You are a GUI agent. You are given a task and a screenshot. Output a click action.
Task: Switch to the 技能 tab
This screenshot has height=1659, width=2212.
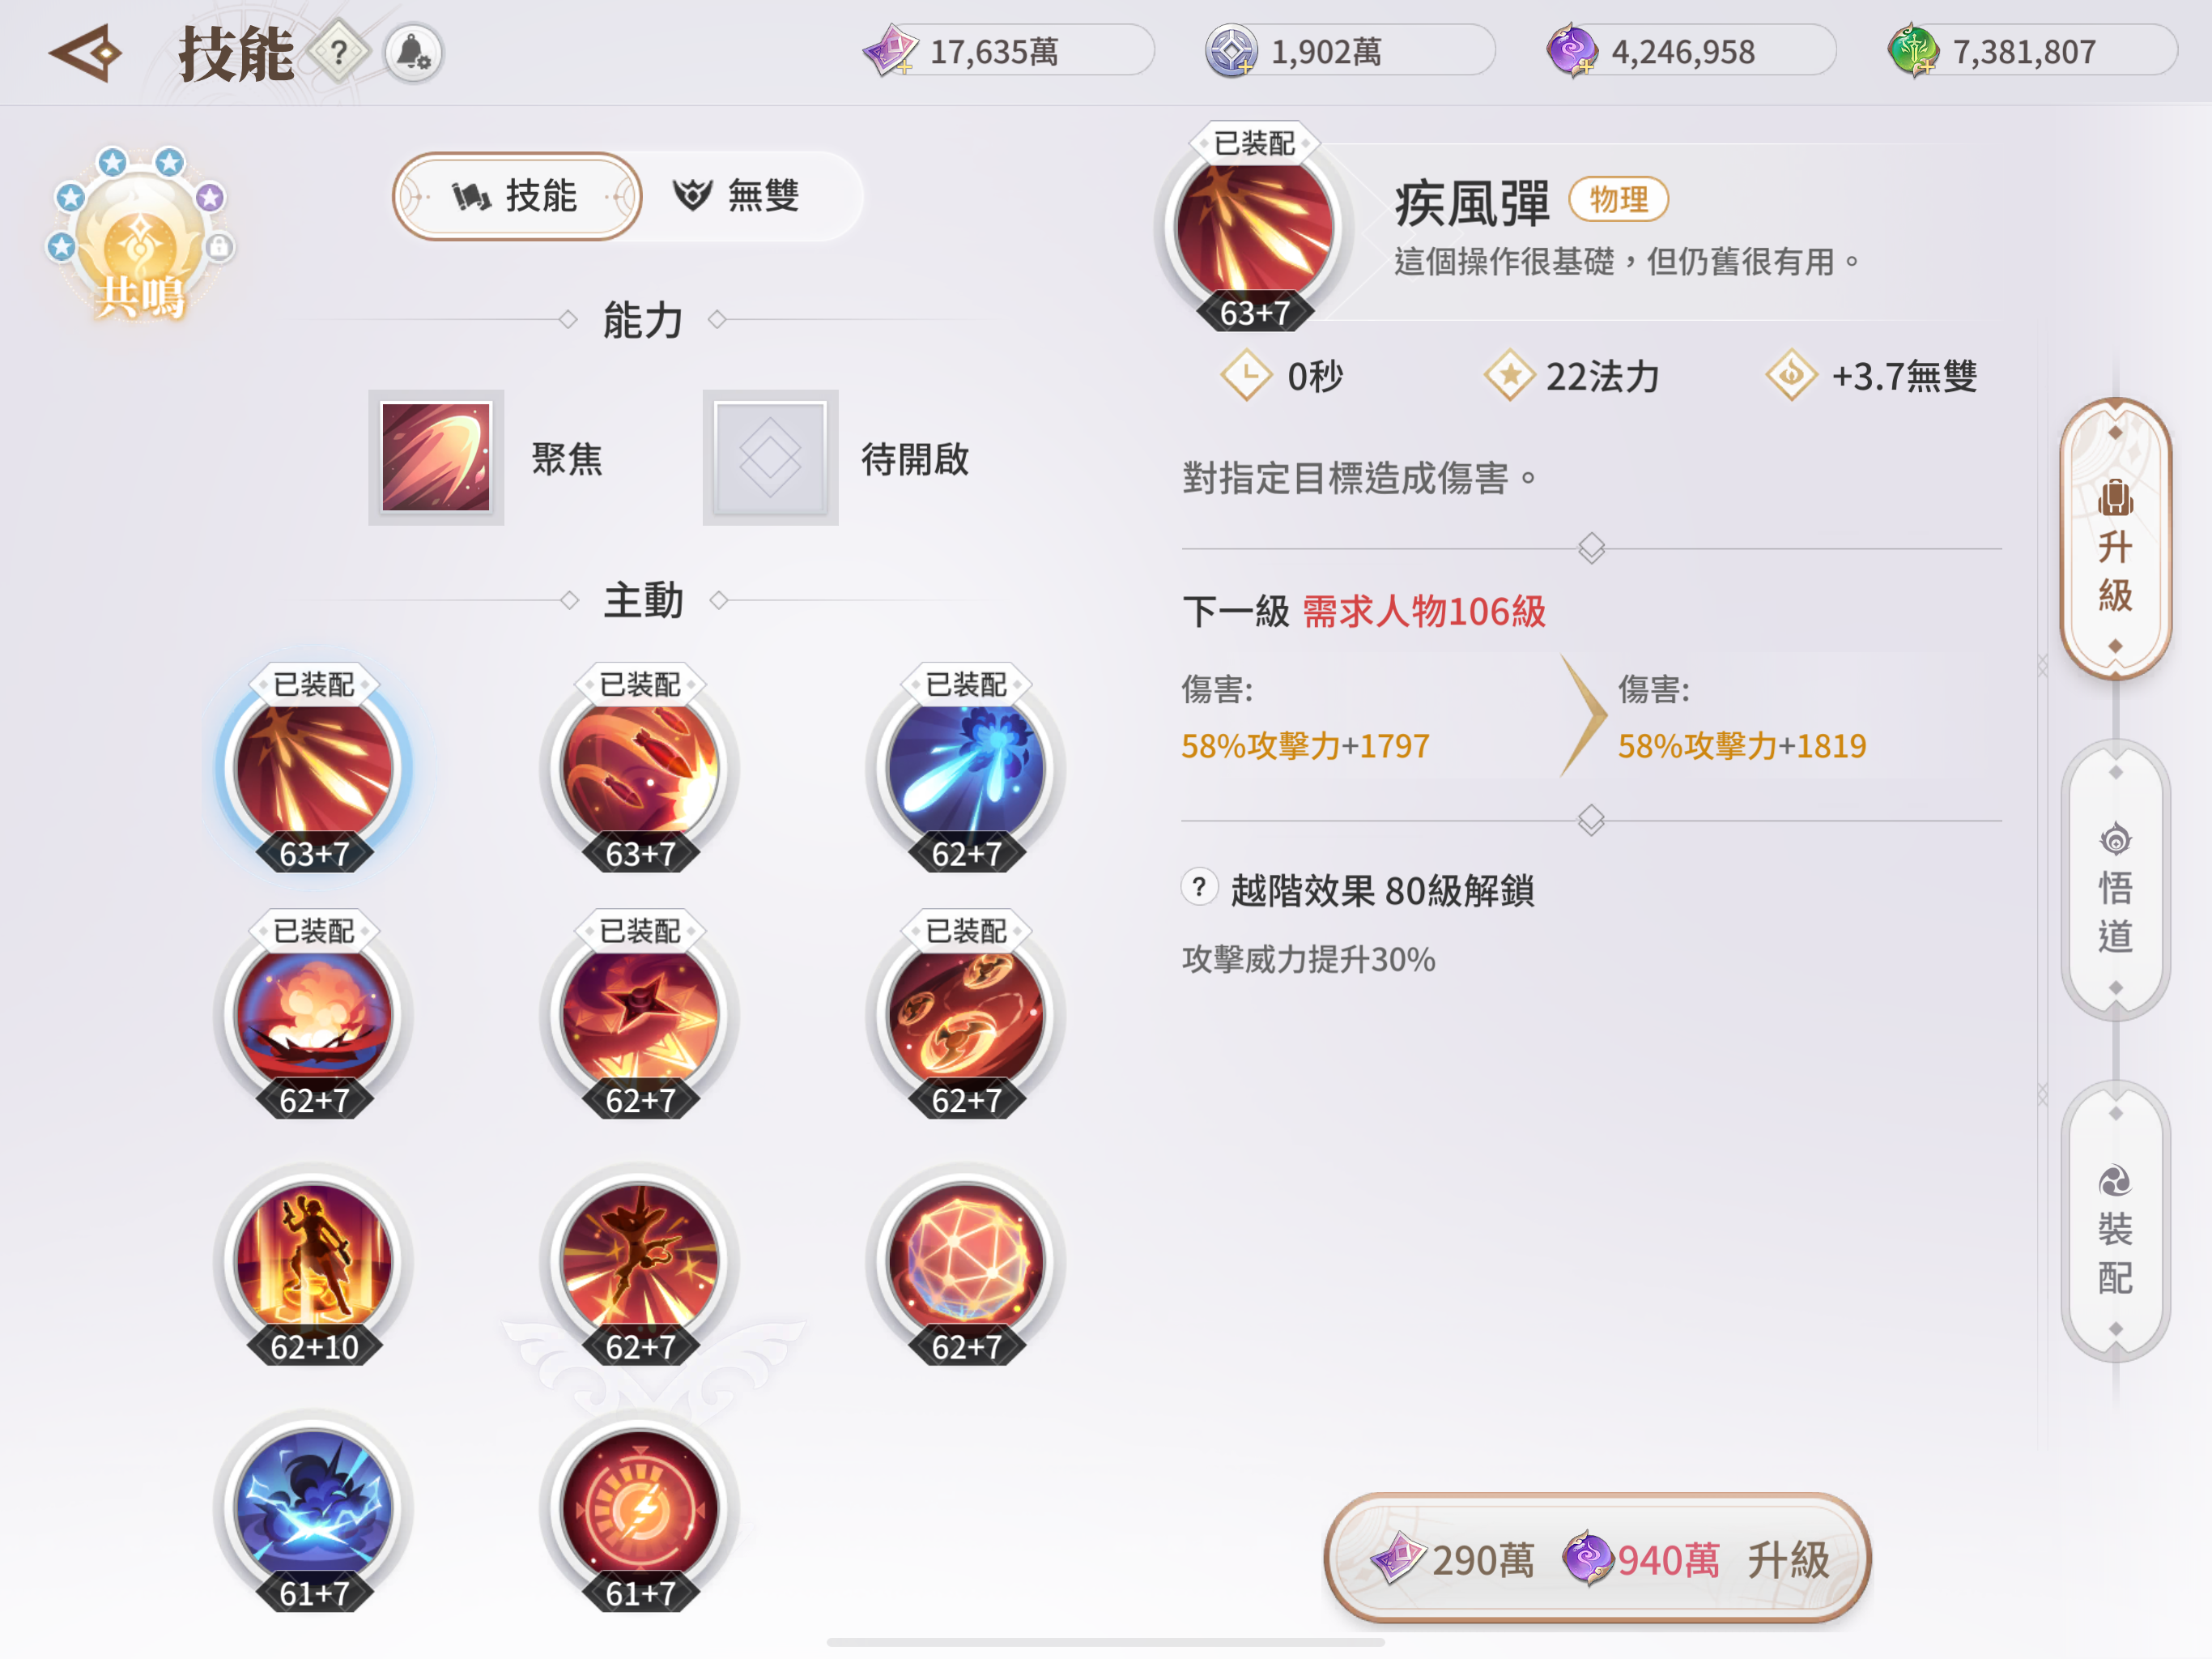pos(516,196)
